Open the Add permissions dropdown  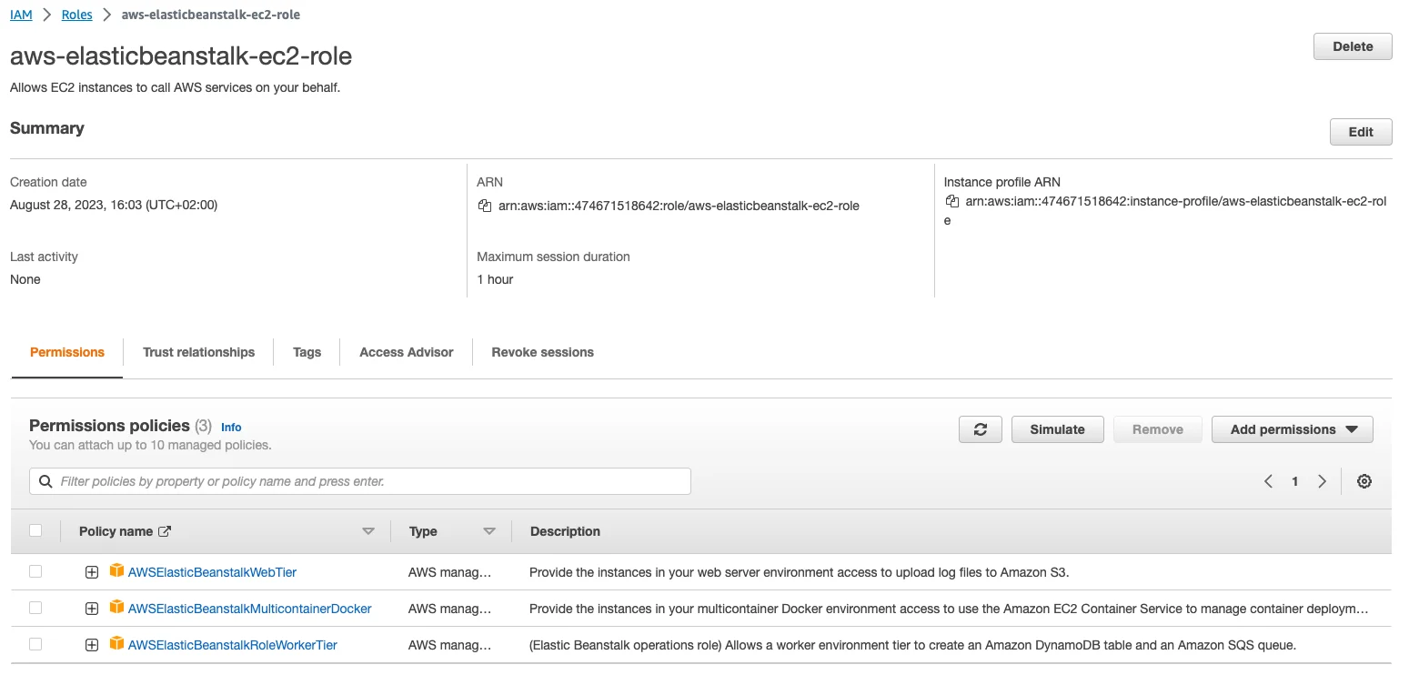point(1292,429)
